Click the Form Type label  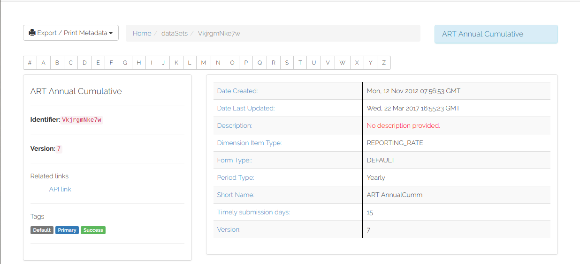coord(235,160)
